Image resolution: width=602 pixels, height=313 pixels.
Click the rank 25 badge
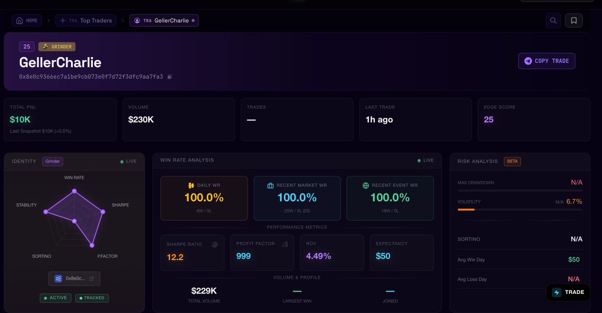(27, 47)
